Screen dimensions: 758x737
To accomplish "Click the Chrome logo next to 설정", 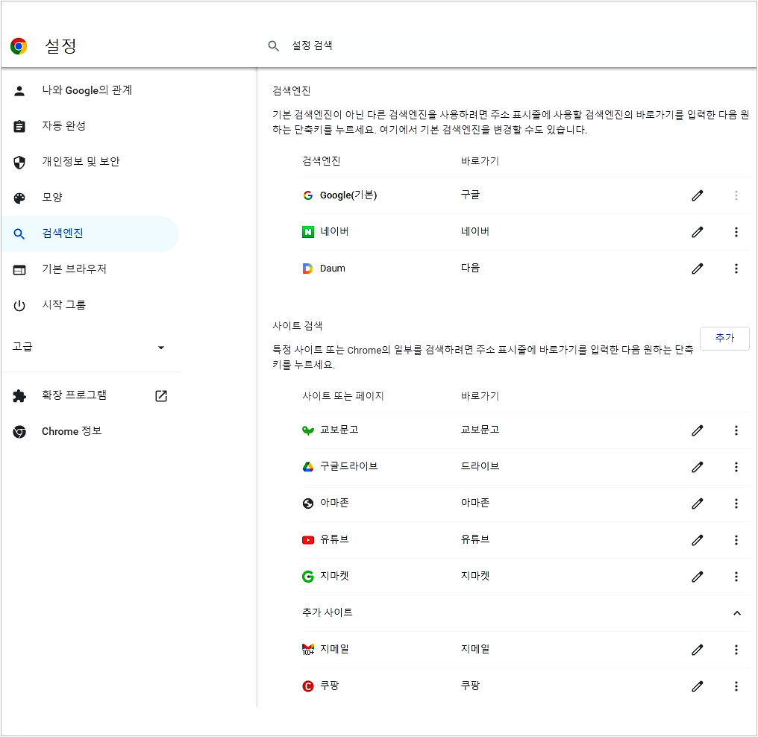I will pyautogui.click(x=19, y=46).
